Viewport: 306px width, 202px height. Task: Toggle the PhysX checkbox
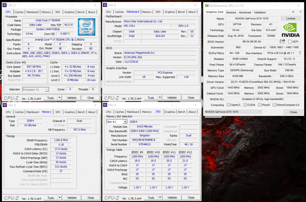[x=260, y=105]
